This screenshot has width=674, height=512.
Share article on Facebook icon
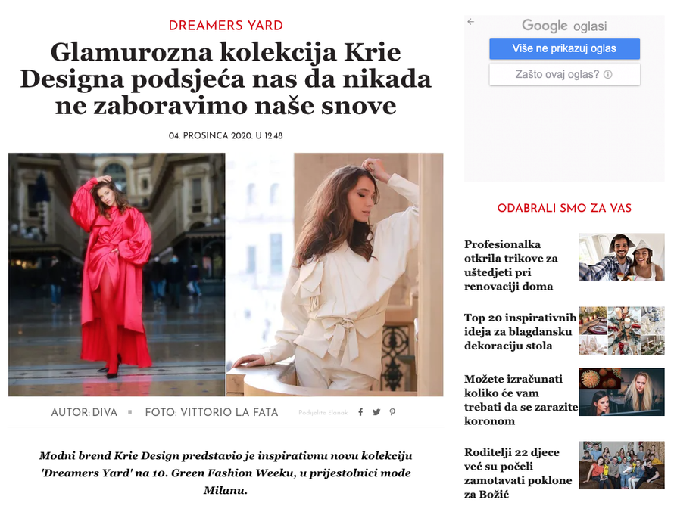pos(360,412)
